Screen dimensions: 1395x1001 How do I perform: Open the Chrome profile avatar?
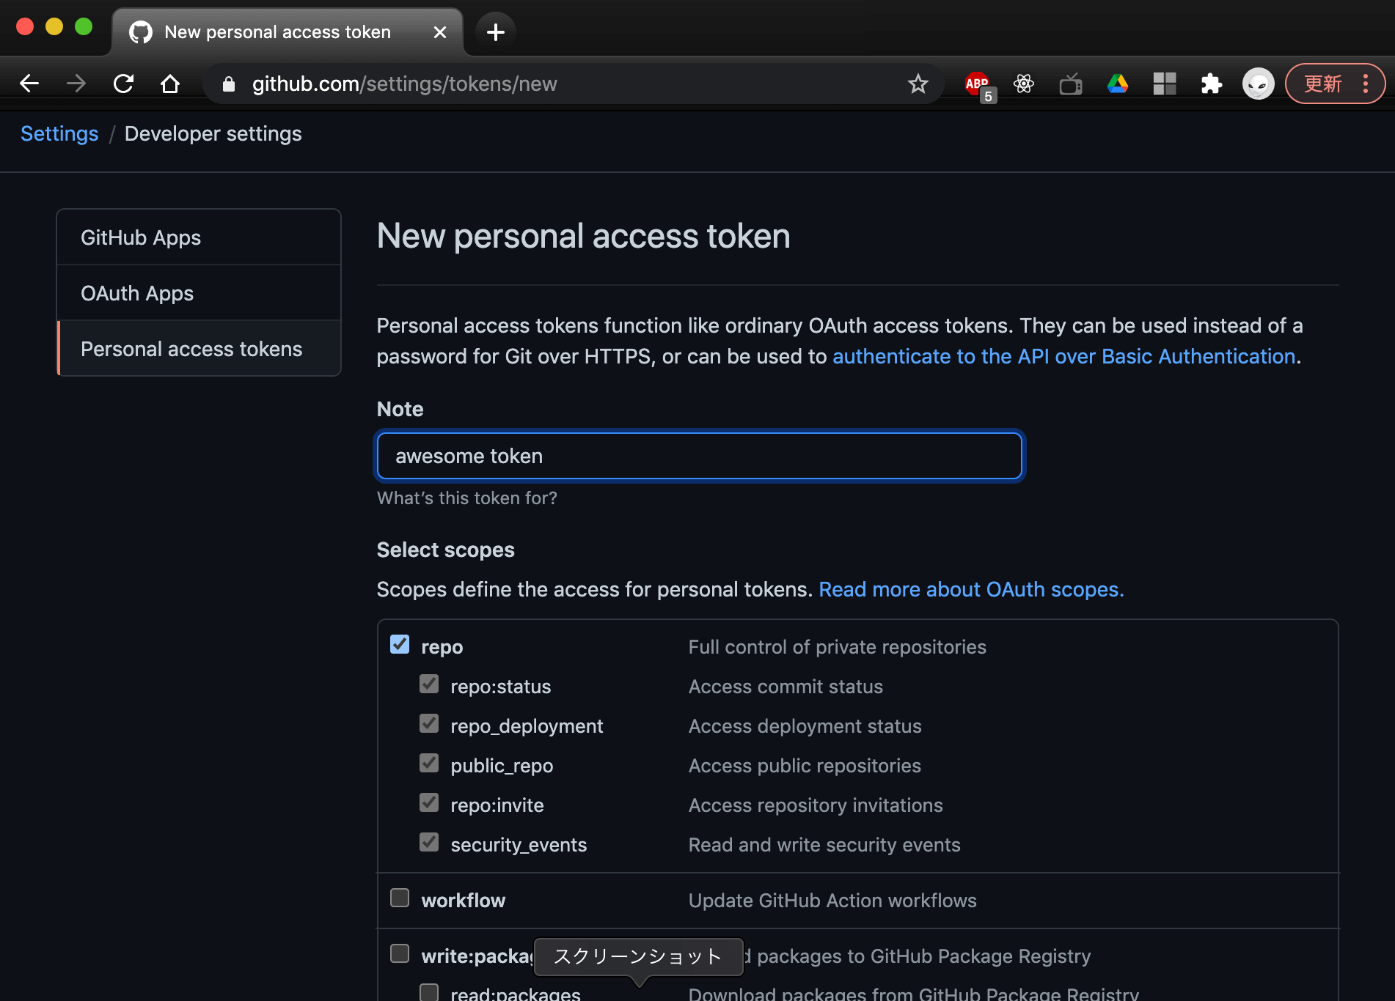click(1259, 84)
